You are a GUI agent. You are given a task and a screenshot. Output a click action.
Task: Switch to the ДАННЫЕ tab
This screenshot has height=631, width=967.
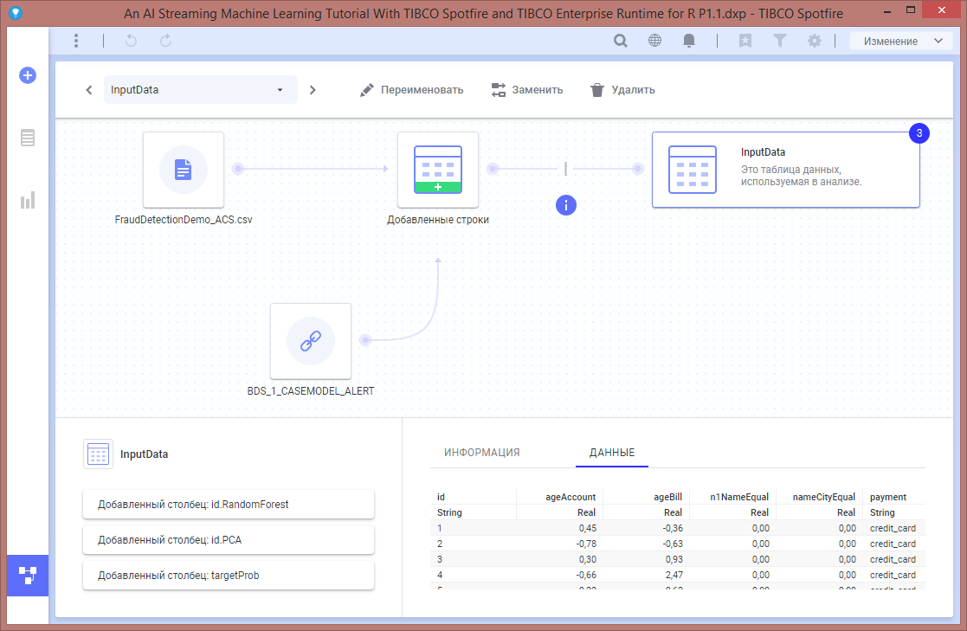(612, 453)
